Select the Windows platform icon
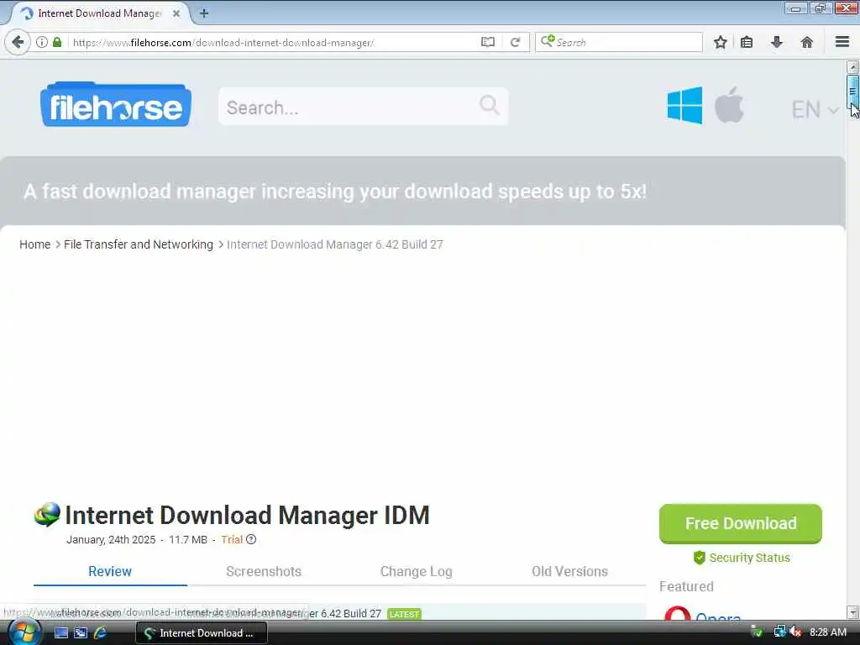 coord(684,105)
